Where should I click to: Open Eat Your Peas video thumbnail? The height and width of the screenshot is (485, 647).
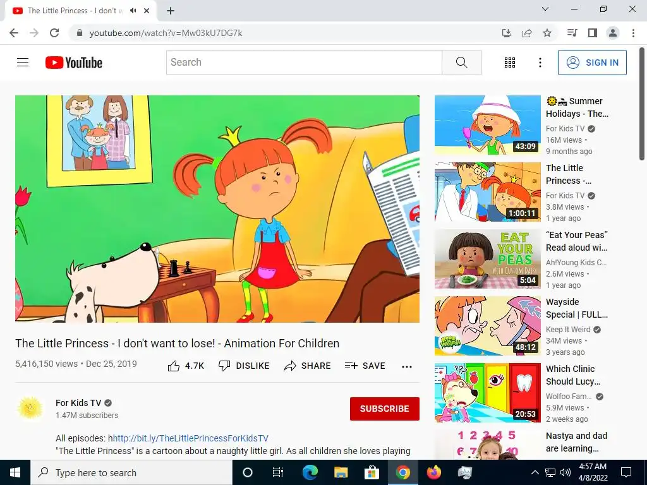tap(487, 259)
